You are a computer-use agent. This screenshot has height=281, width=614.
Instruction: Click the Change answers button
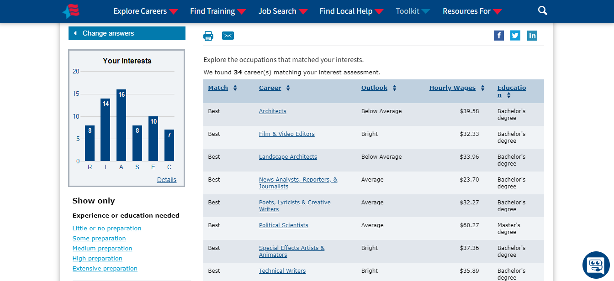click(x=127, y=33)
